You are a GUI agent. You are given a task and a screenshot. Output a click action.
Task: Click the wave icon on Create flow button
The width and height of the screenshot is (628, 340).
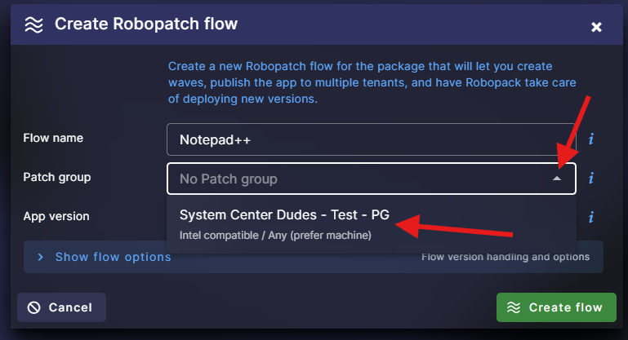(514, 307)
